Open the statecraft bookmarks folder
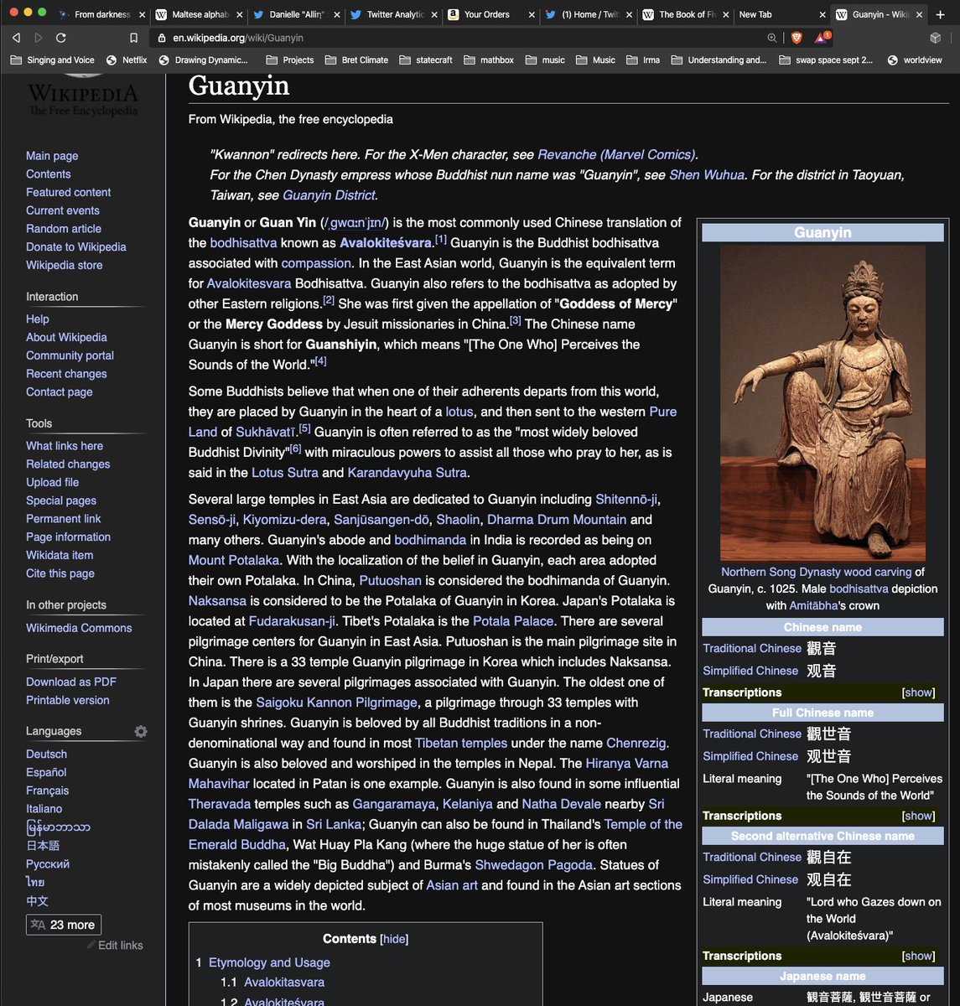Viewport: 960px width, 1006px height. (426, 60)
